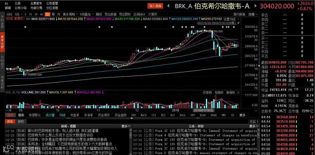Select the monthly 月 K-line period
This screenshot has width=315, height=155.
click(x=59, y=15)
